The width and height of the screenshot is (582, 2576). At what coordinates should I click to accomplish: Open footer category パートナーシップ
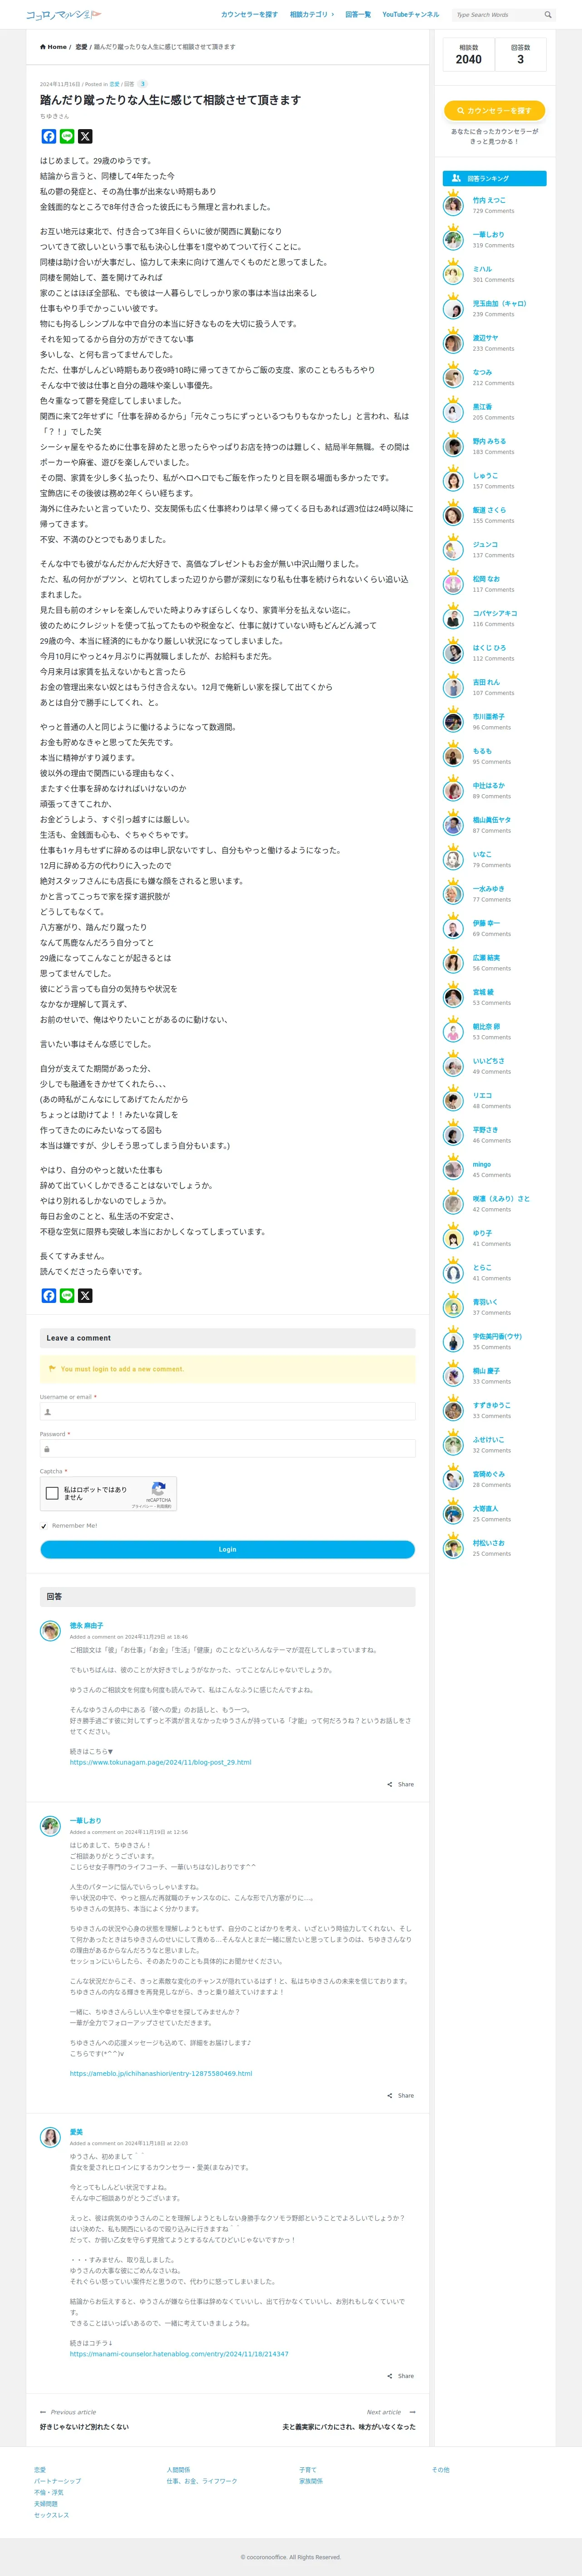tap(58, 2480)
